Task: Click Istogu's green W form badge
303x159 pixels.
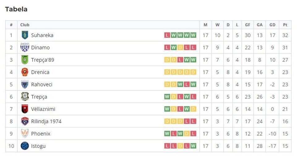Action: tap(193, 146)
